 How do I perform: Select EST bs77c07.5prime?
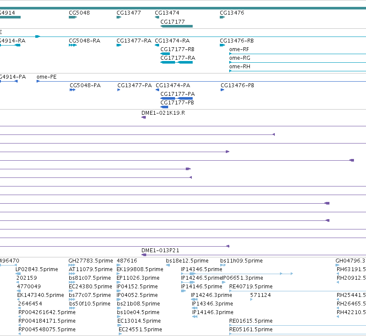coord(90,295)
